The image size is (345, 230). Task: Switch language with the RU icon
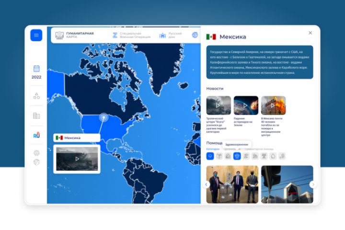coord(36,135)
